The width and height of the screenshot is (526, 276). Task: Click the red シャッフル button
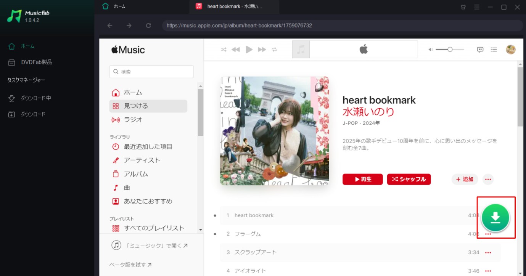[x=409, y=179]
